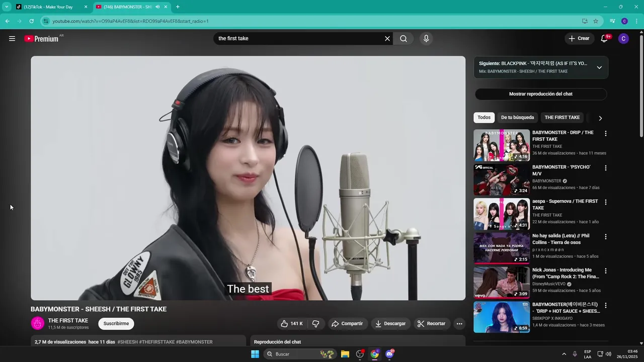
Task: Click Crear button
Action: [579, 39]
